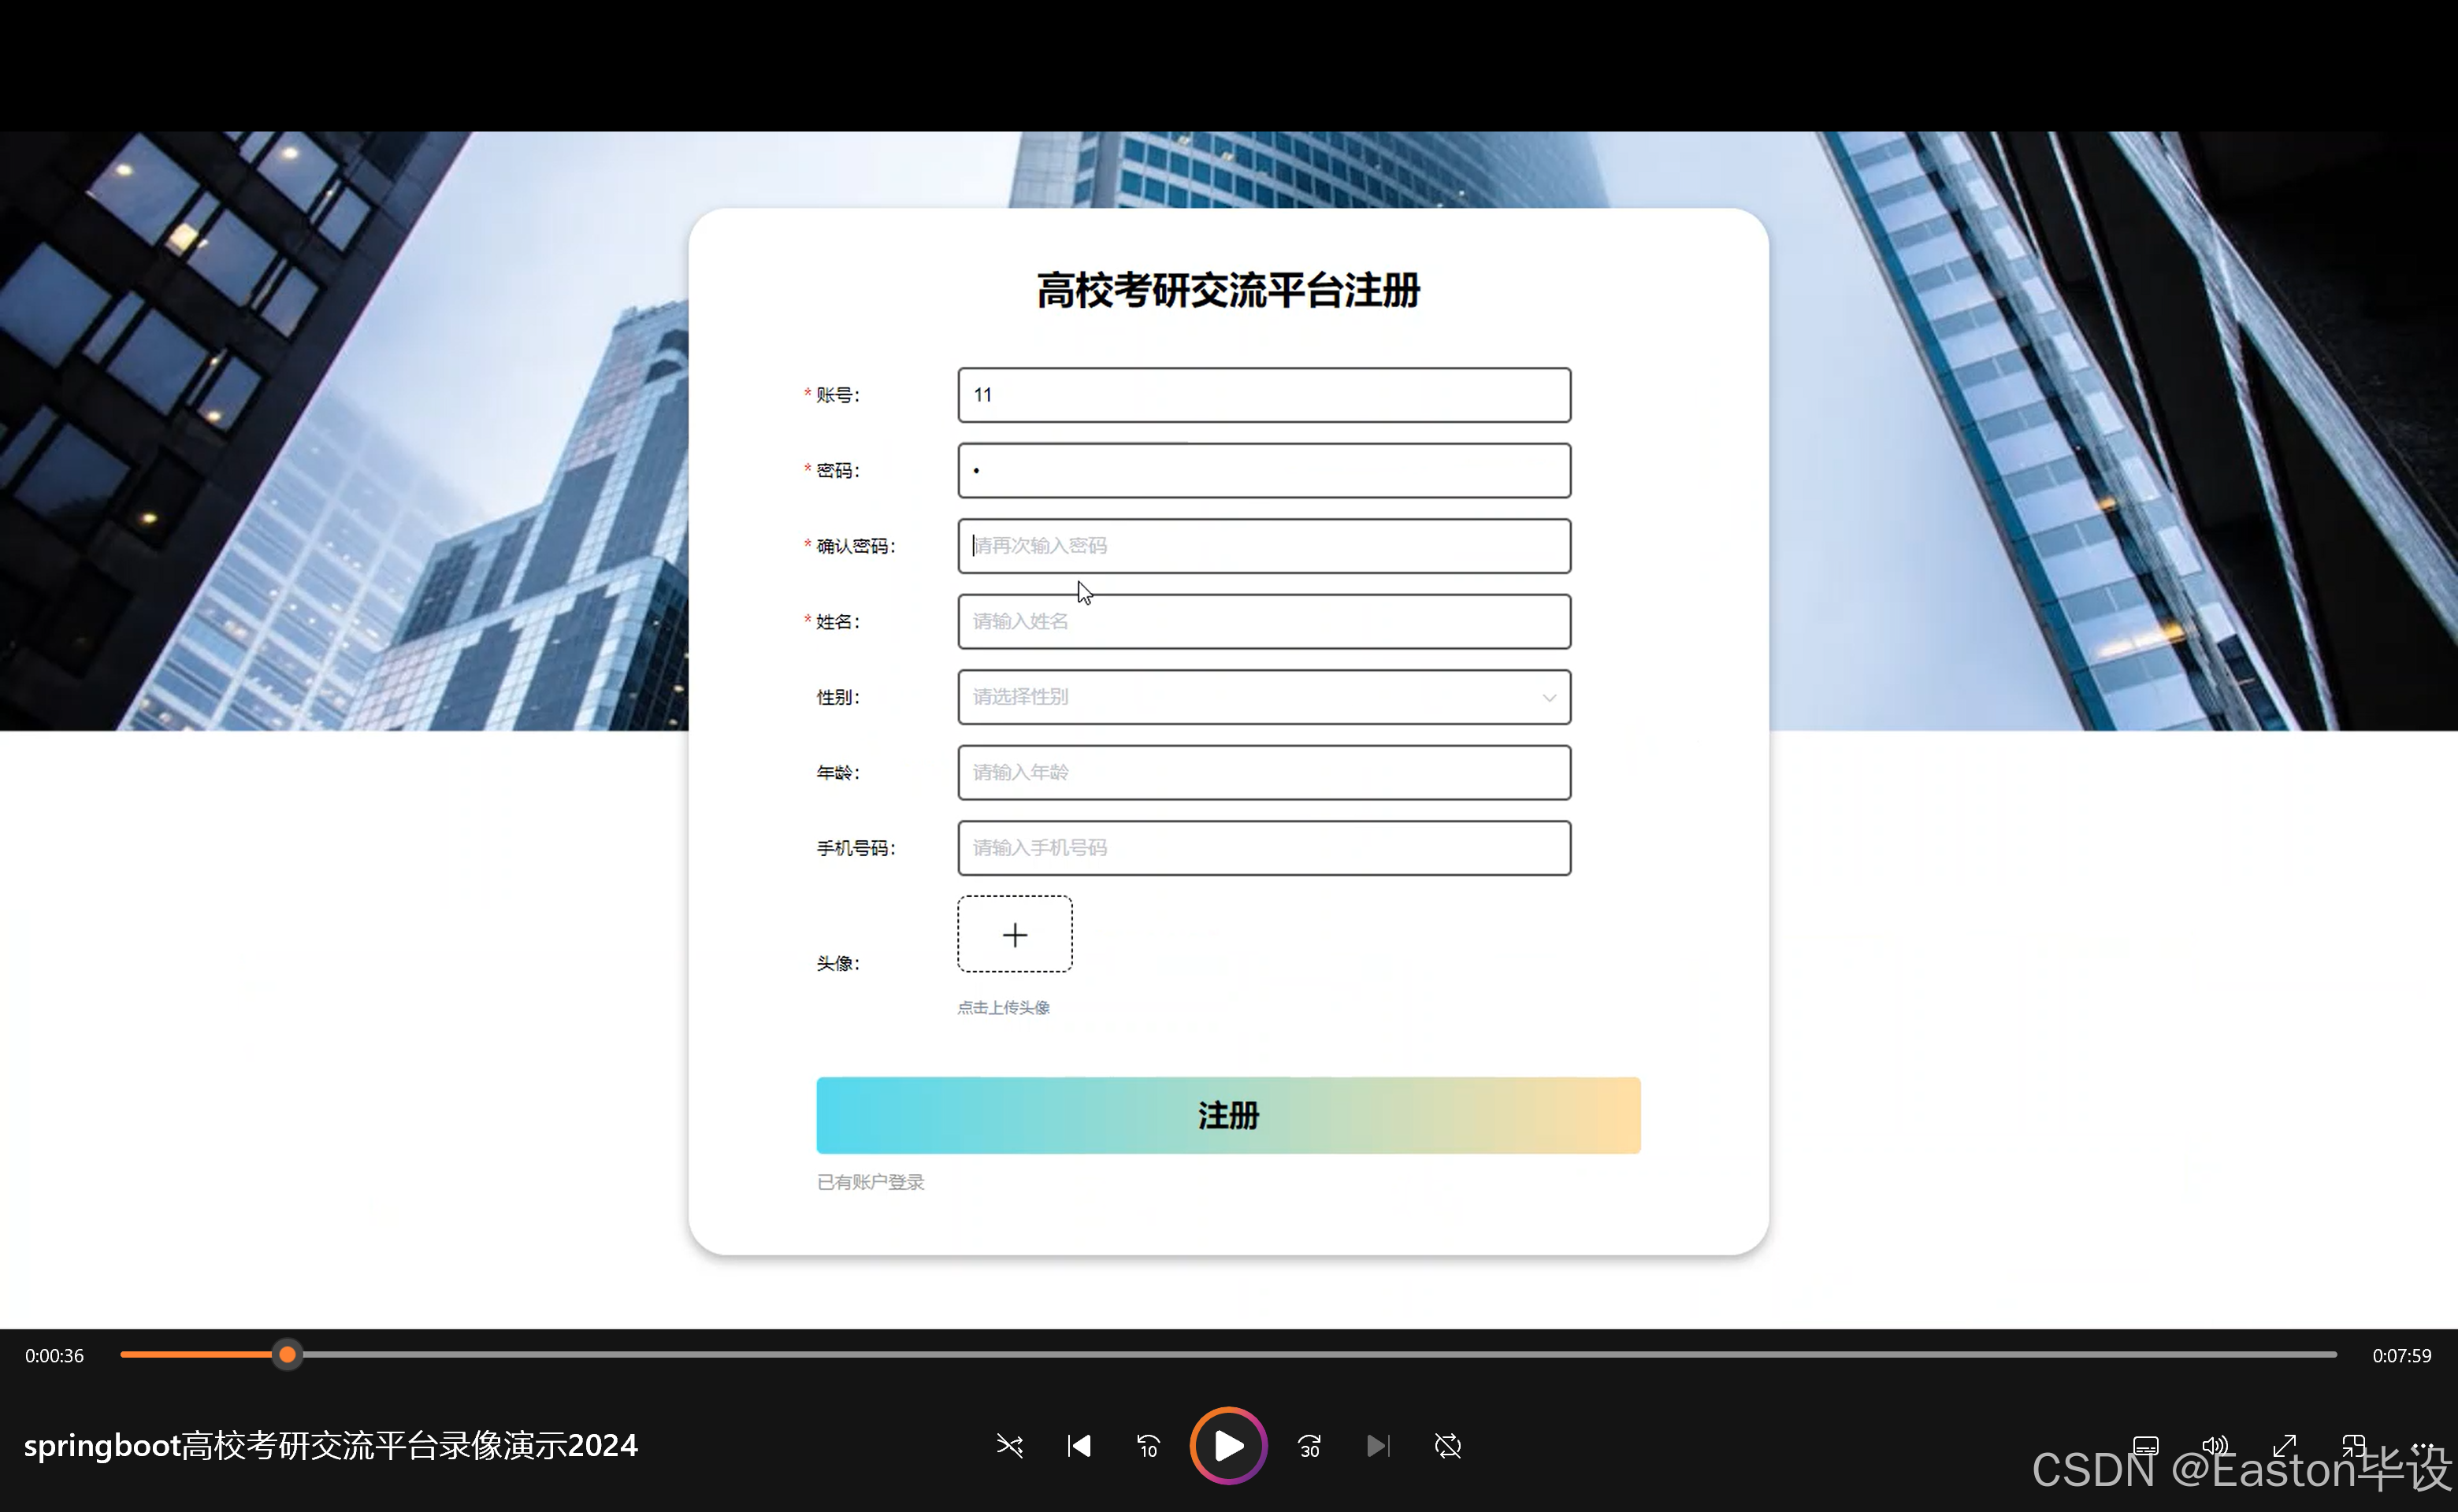Expand the video to fullscreen
The image size is (2458, 1512).
(2284, 1446)
